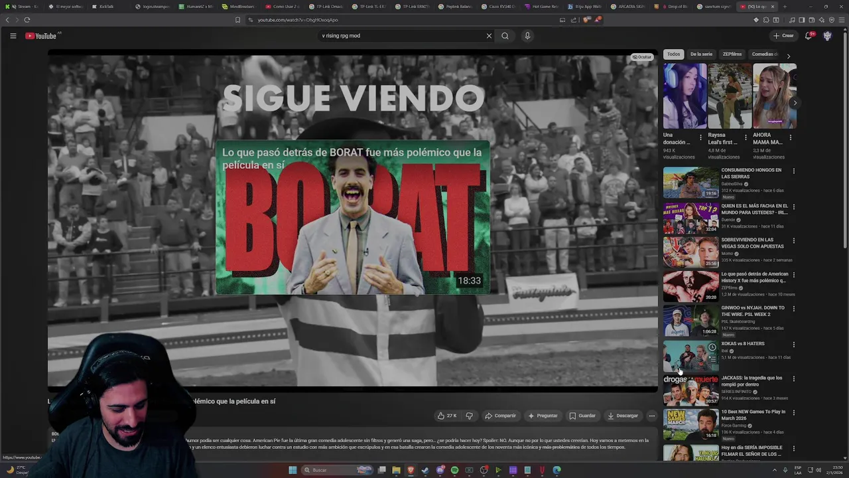Open options for 'Rayssa Leal's first' Short

(746, 138)
